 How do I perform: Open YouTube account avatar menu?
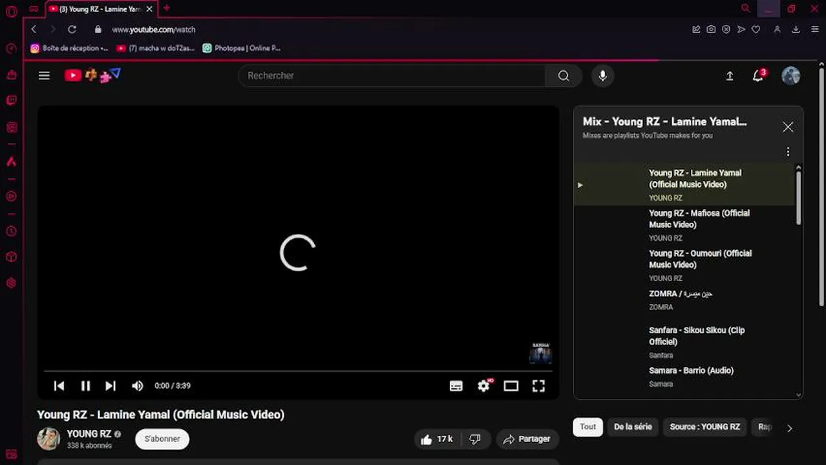tap(791, 76)
